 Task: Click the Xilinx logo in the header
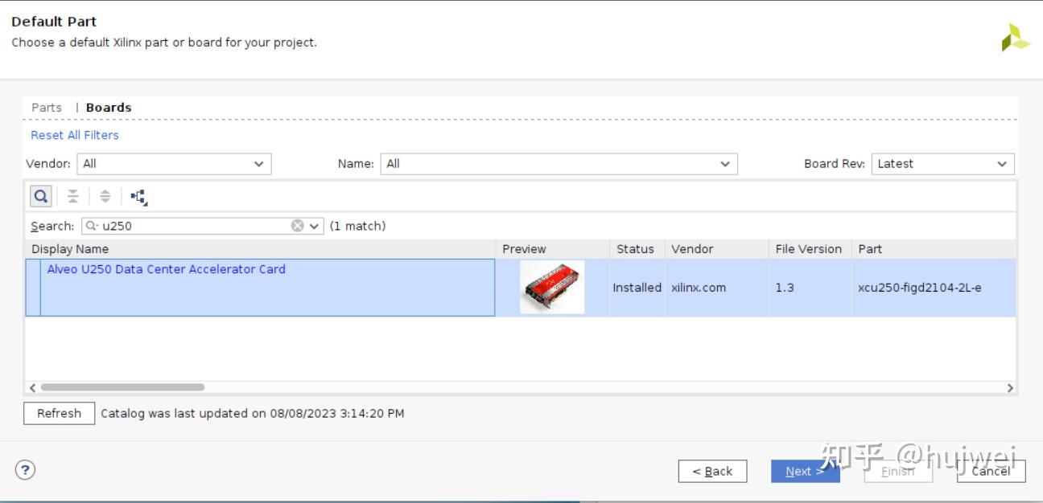click(x=1016, y=38)
